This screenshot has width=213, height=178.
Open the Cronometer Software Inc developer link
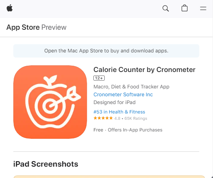(x=123, y=95)
